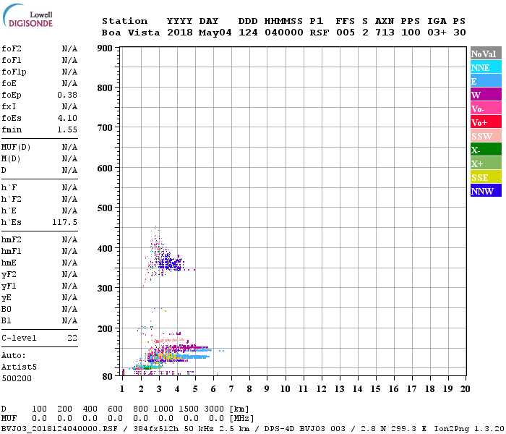506x434 pixels.
Task: Pick the Vo- pink legend swatch
Action: (486, 109)
